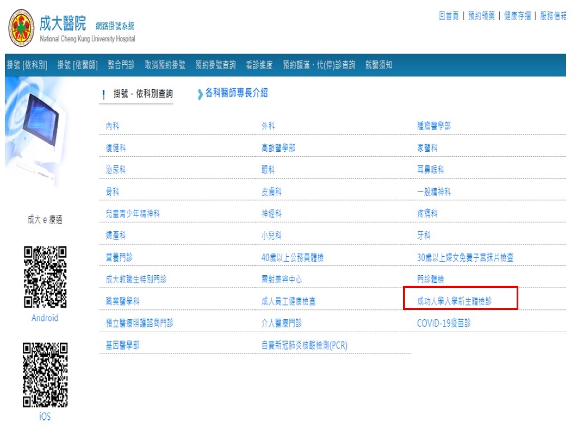Click the NCKU Hospital emblem logo
Image resolution: width=577 pixels, height=431 pixels.
click(21, 28)
